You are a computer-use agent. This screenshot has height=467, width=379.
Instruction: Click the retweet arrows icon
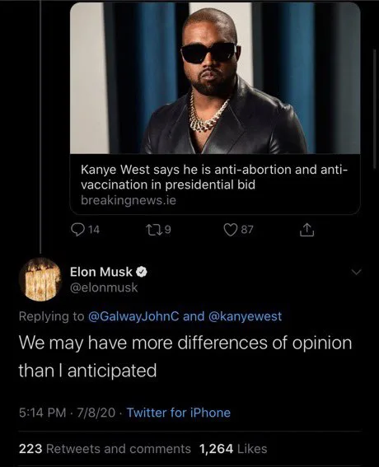pyautogui.click(x=154, y=230)
